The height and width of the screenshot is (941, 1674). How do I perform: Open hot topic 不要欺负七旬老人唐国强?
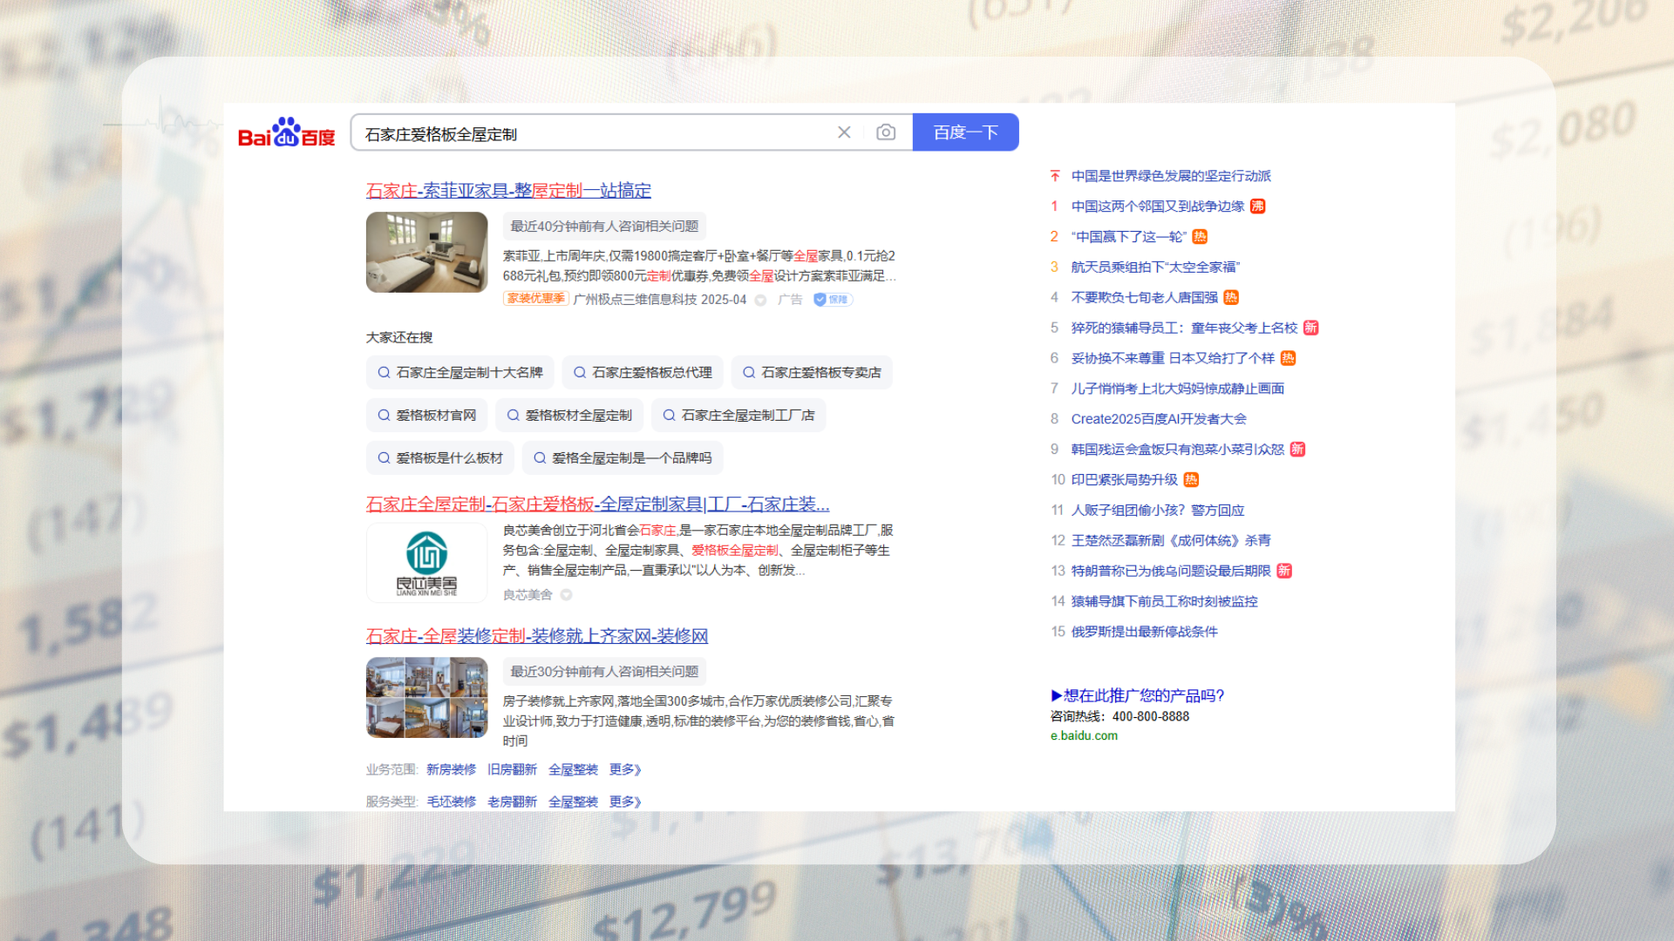[x=1145, y=298]
